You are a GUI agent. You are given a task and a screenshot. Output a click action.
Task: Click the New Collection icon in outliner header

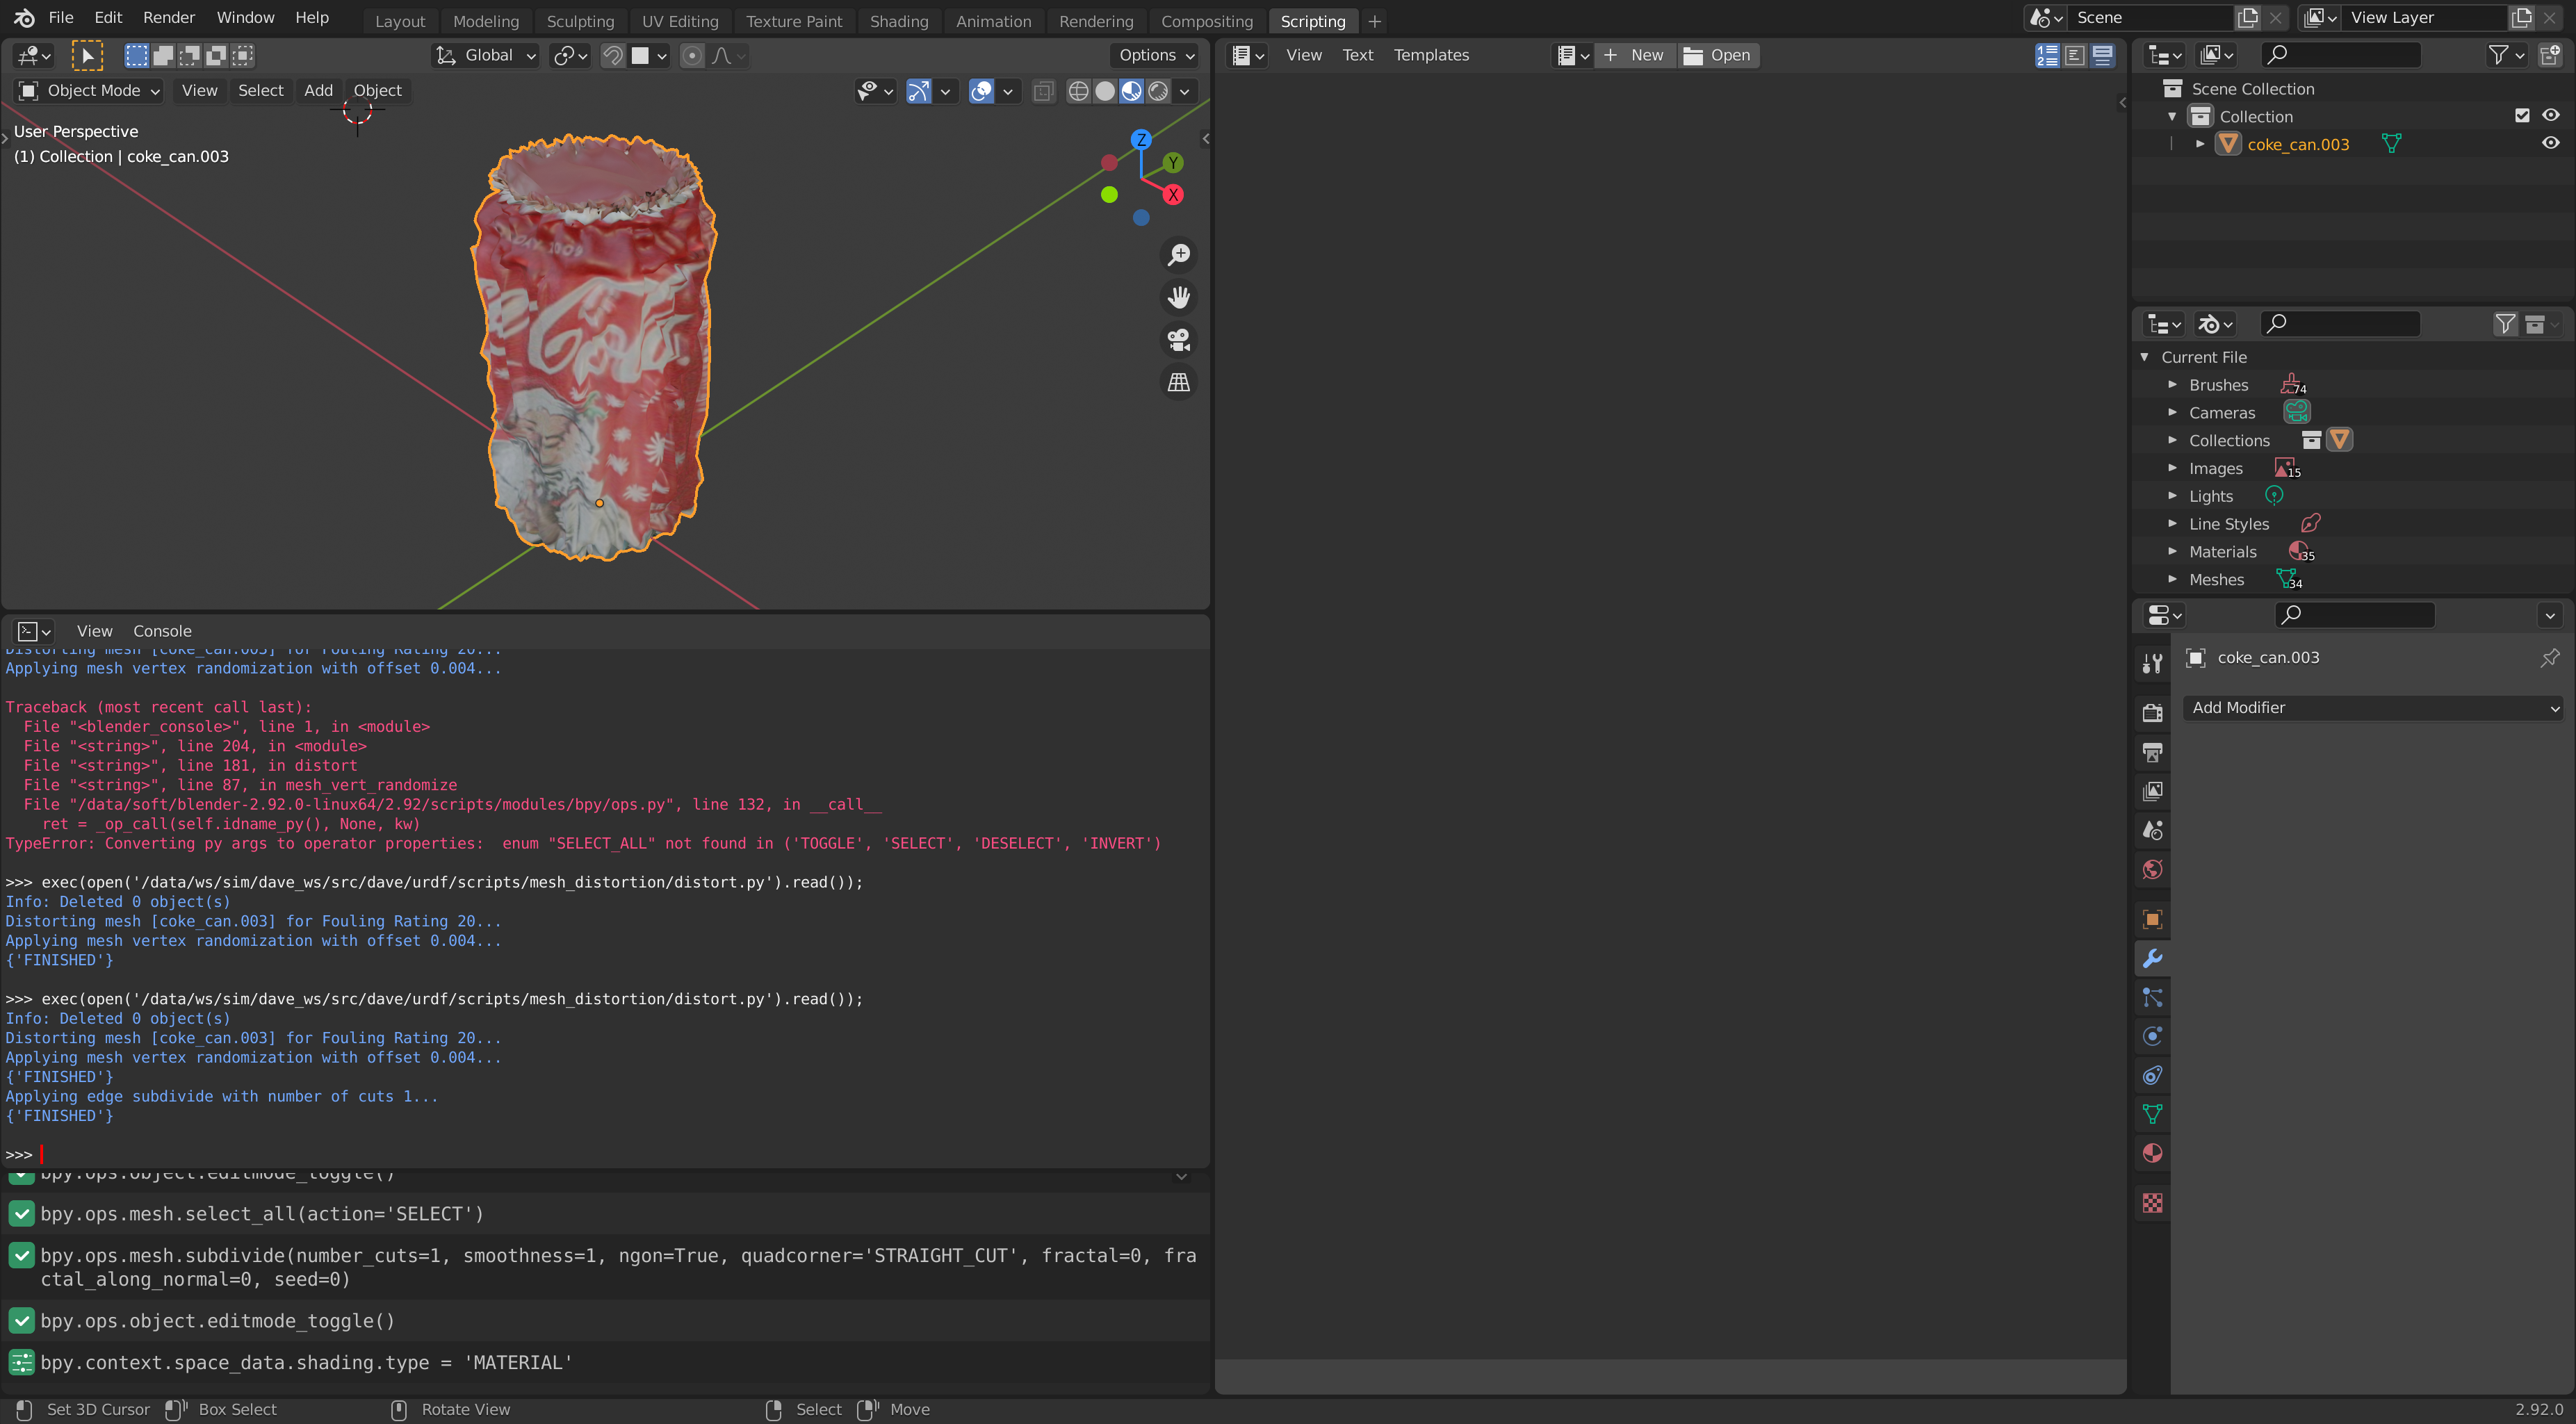pos(2550,55)
